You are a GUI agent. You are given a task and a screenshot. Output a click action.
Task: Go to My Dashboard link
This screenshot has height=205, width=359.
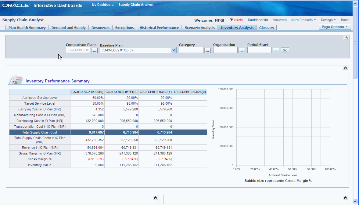click(102, 5)
